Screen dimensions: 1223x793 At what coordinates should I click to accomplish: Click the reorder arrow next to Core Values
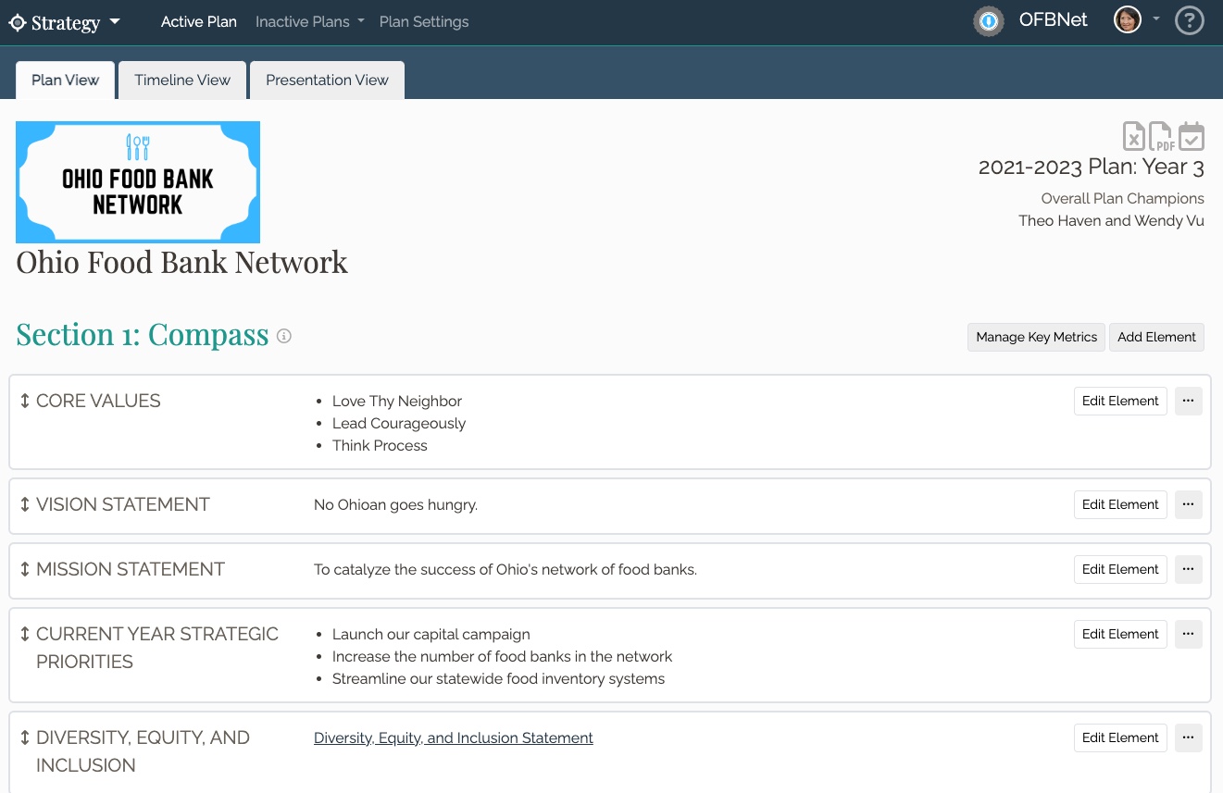25,401
